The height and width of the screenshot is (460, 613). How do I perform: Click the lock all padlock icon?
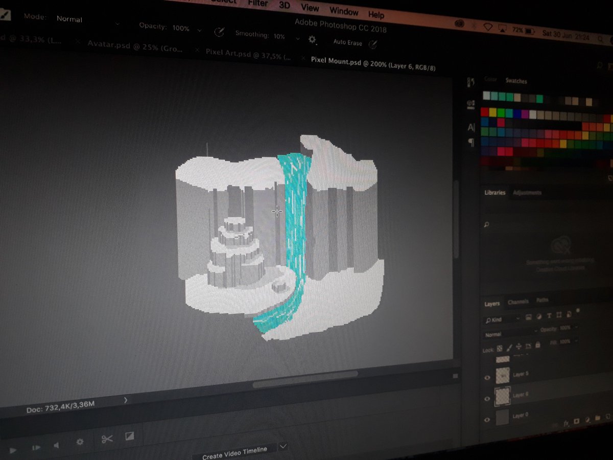click(x=538, y=345)
